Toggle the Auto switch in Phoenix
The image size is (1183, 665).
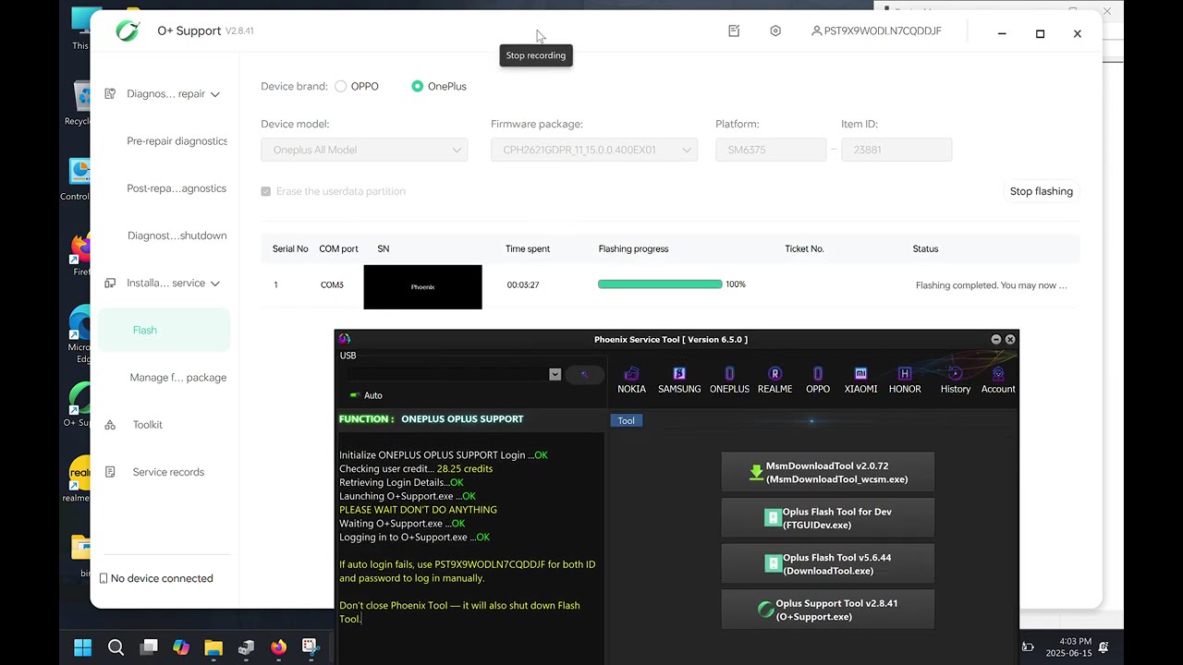point(355,395)
